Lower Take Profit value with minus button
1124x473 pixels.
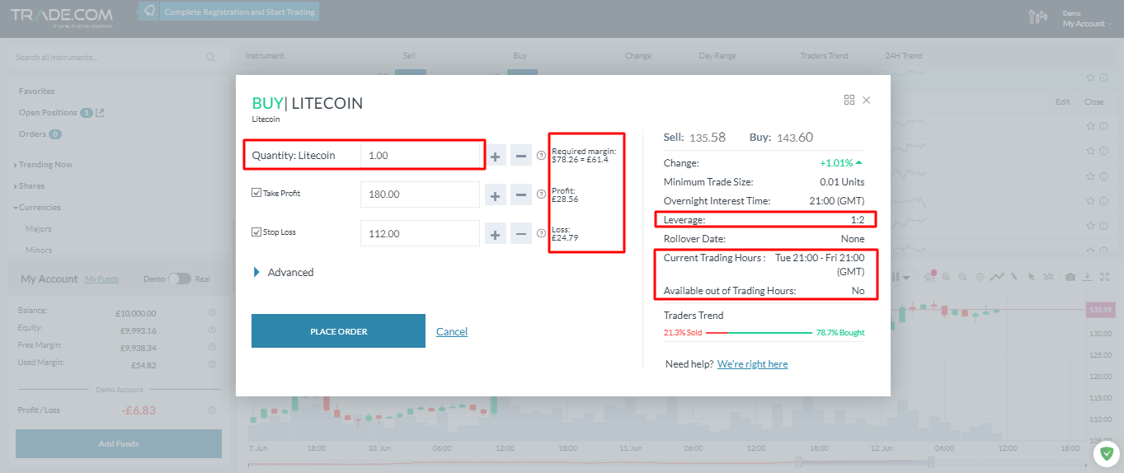click(521, 194)
